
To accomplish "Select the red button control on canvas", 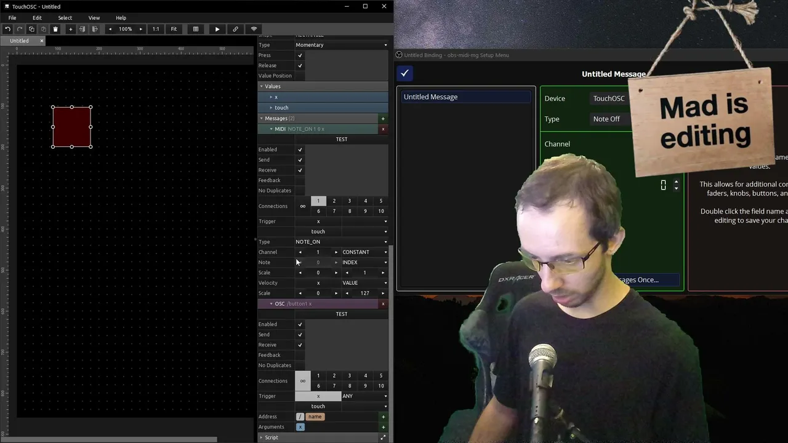I will coord(72,127).
